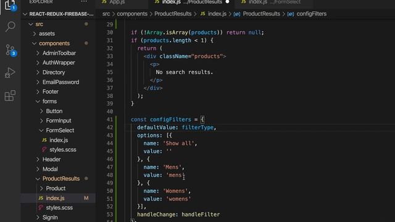This screenshot has width=395, height=222.
Task: Open the Explorer view in activity bar
Action: click(10, 4)
